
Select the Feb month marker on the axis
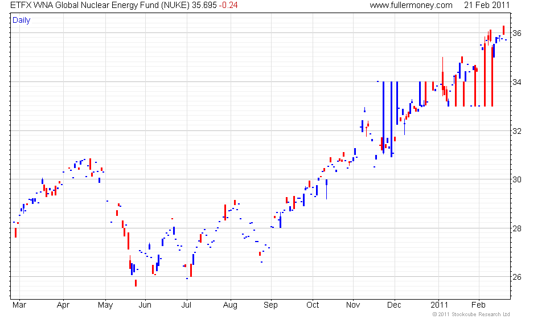pyautogui.click(x=479, y=304)
